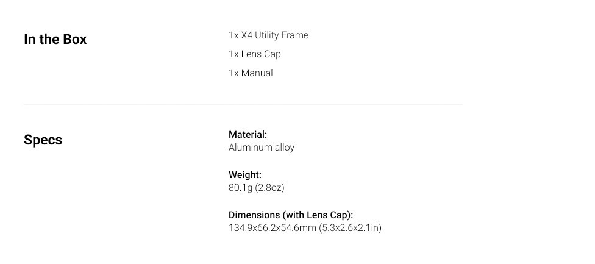Click the 'X4' text in first item

247,35
